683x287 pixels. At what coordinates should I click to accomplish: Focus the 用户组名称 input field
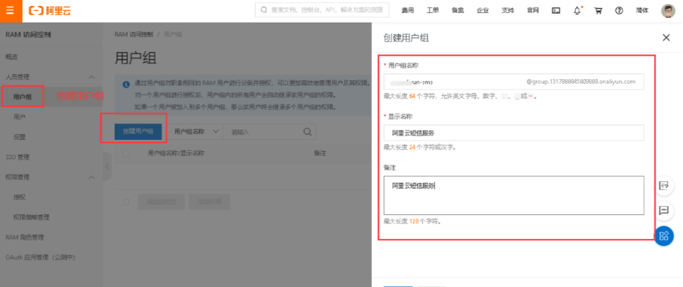514,82
